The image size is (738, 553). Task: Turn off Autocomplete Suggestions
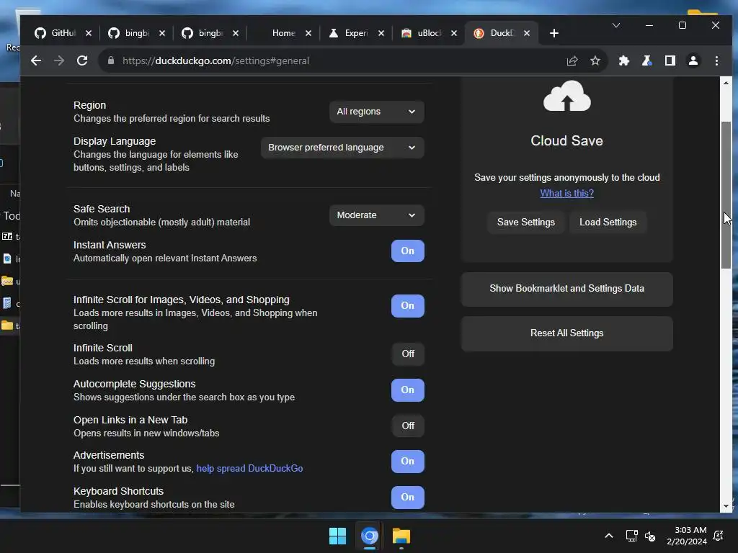pos(408,390)
